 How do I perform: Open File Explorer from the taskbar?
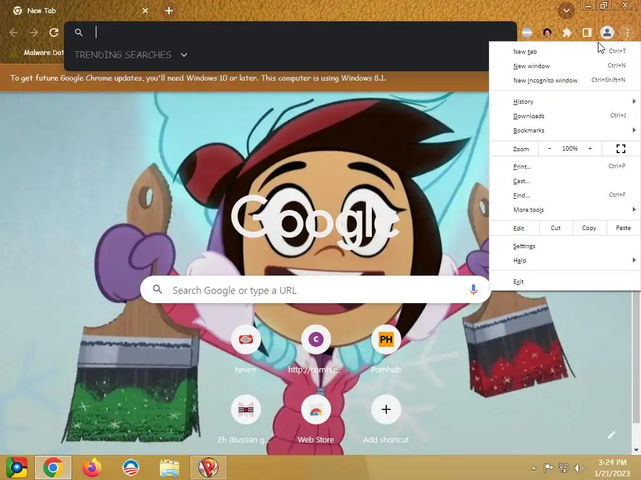pyautogui.click(x=169, y=468)
